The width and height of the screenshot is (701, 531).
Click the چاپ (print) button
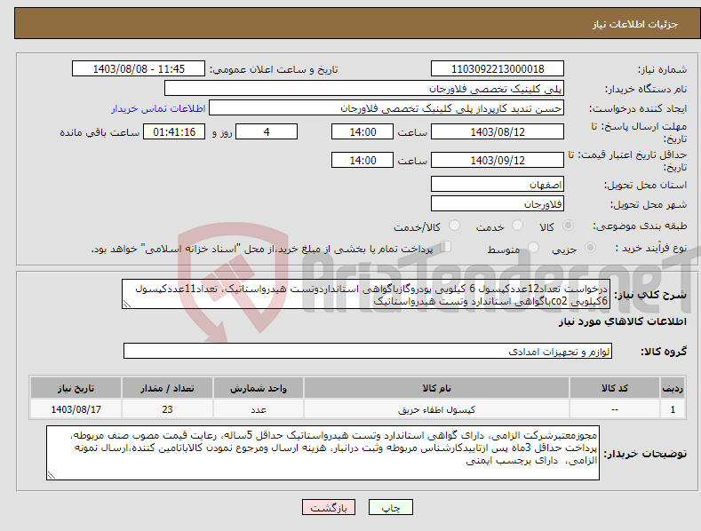pyautogui.click(x=390, y=507)
